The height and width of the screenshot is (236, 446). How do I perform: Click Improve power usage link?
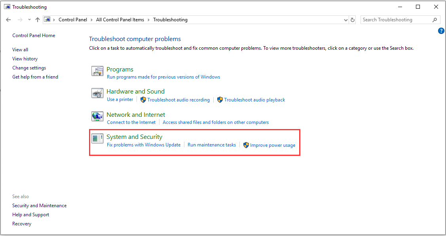(x=273, y=145)
